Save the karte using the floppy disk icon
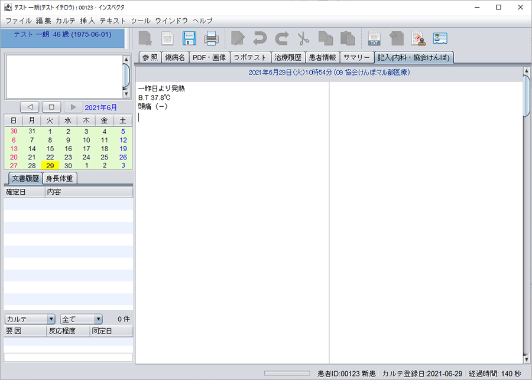Screen dimensions: 532x380 [x=189, y=38]
